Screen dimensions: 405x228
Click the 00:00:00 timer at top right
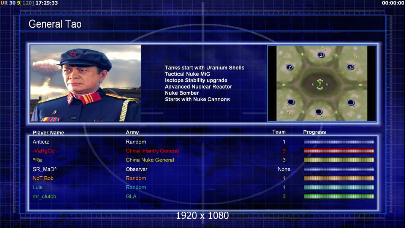coord(393,3)
